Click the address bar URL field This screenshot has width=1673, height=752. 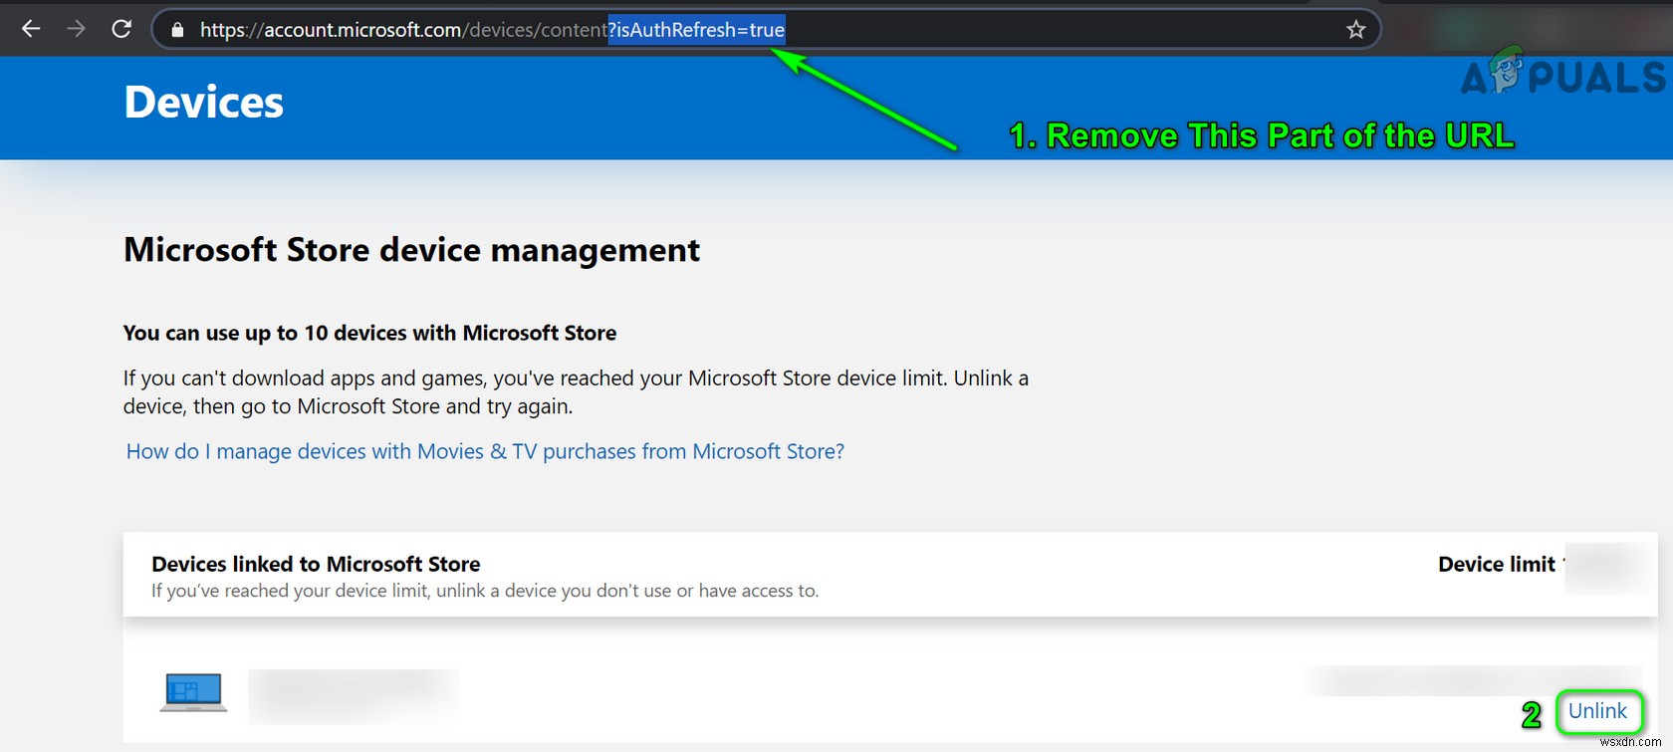pos(765,30)
